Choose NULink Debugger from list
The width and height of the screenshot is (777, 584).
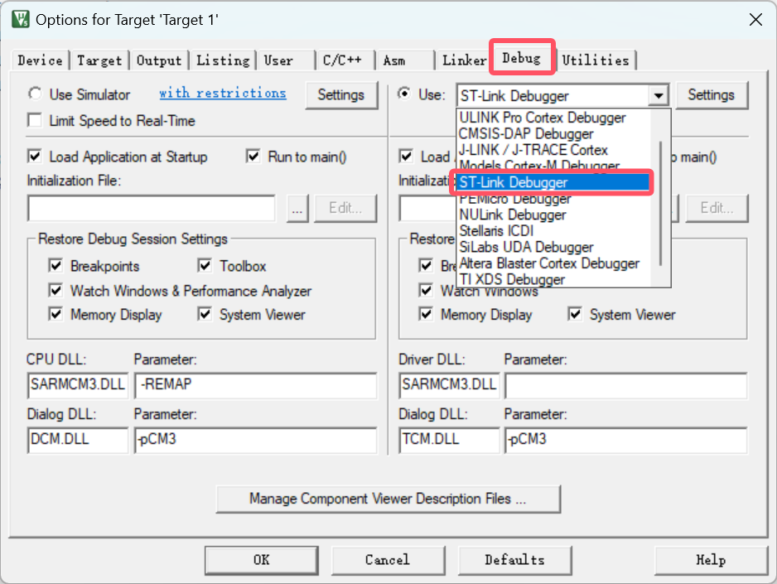click(553, 215)
